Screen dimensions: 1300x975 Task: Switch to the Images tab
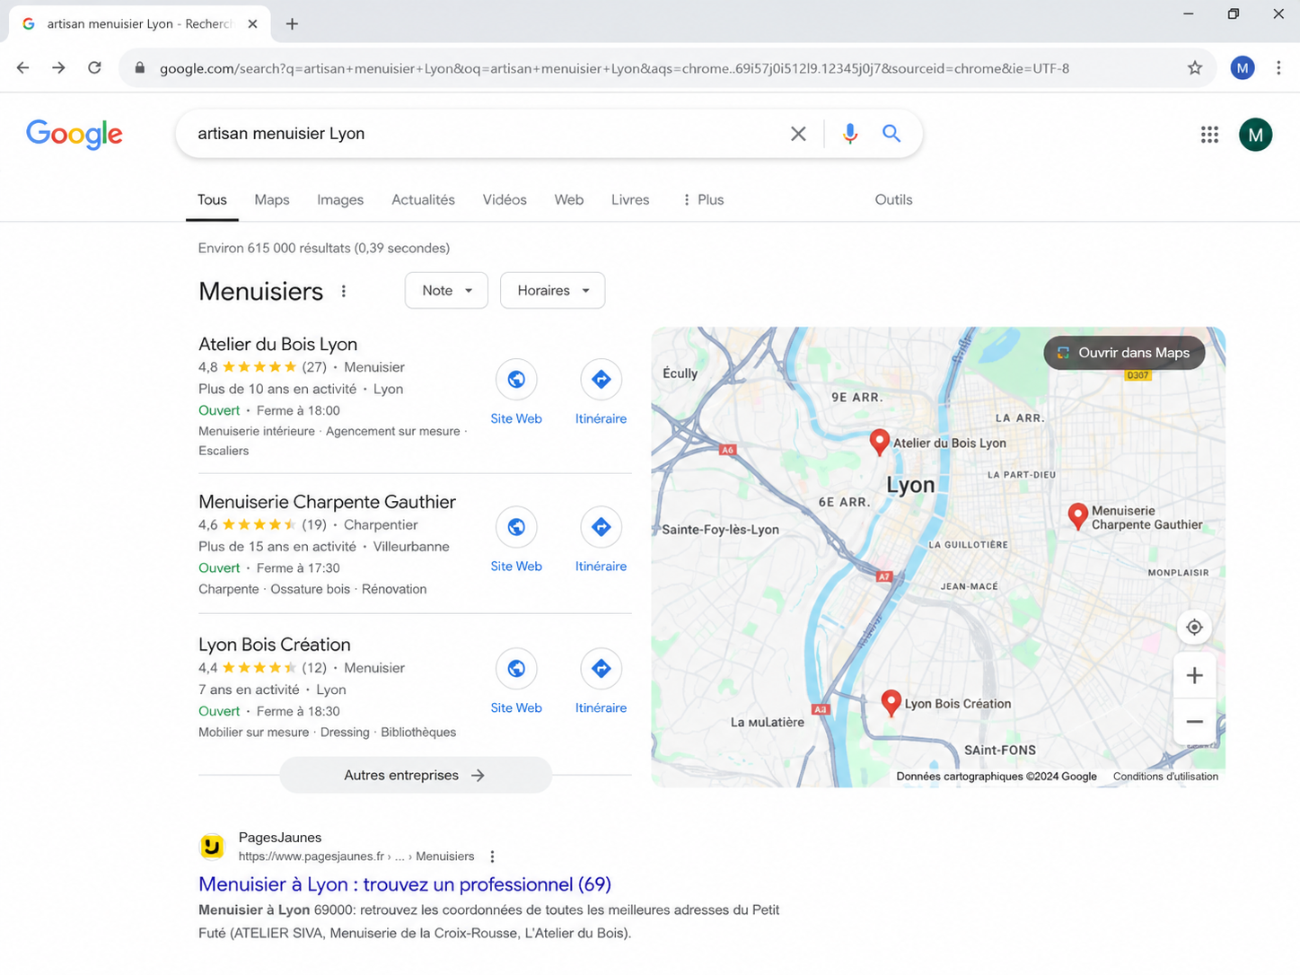340,200
